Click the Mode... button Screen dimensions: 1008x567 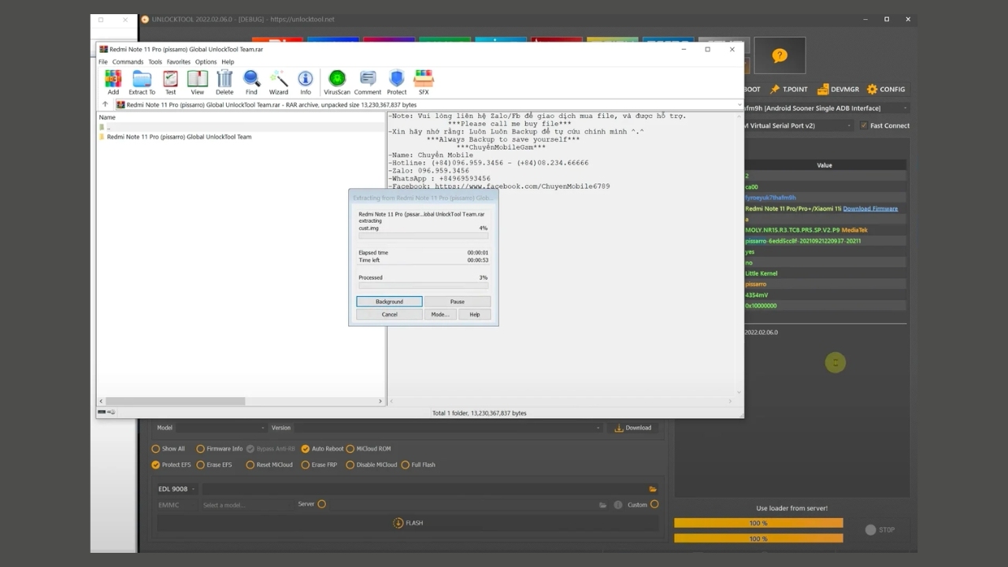pos(440,314)
